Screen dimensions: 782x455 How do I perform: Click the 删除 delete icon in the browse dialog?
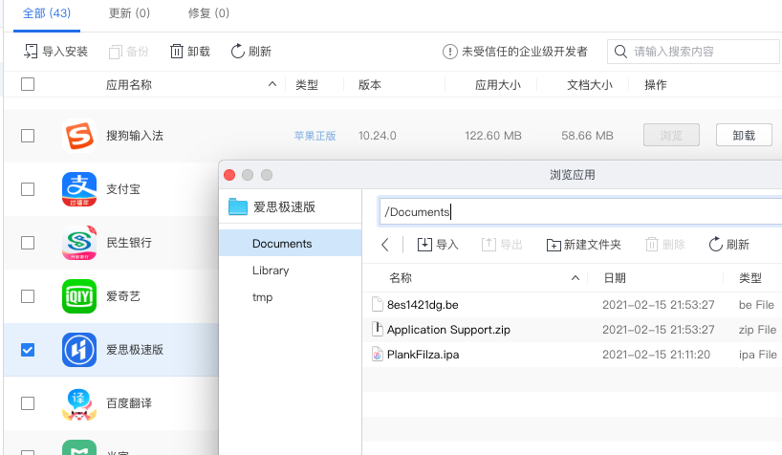click(652, 245)
